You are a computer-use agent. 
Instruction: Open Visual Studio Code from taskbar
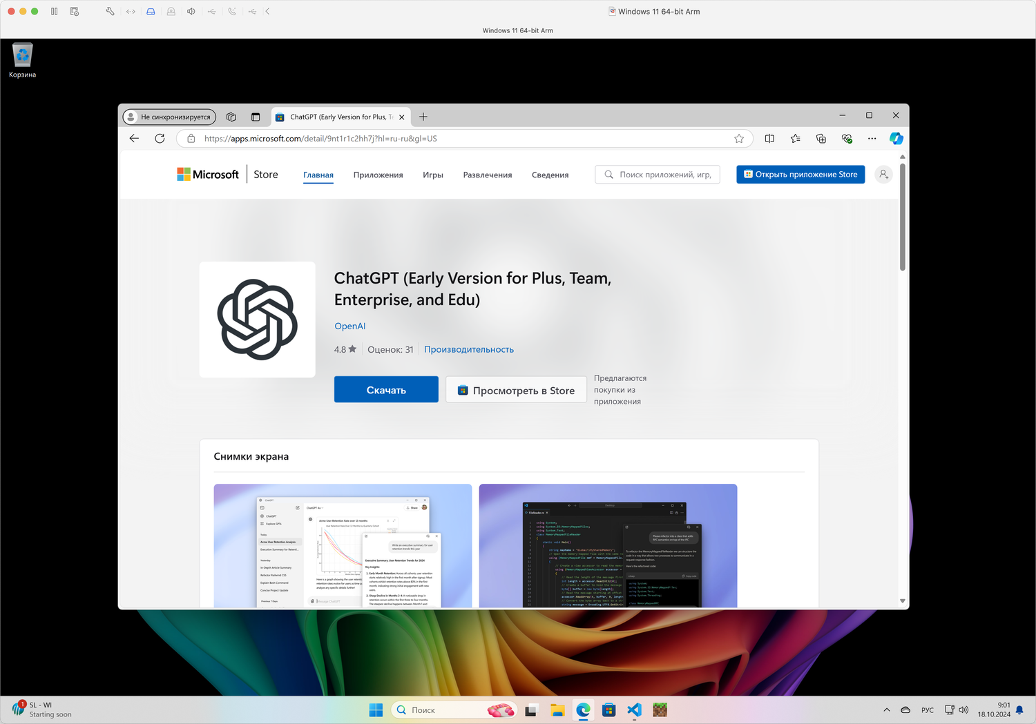coord(635,710)
